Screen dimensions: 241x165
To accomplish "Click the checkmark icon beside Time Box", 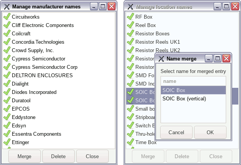I will click(130, 142).
